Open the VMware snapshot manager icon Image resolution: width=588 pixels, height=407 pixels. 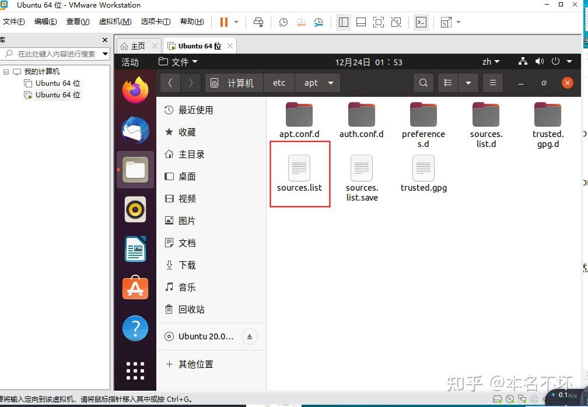[x=318, y=22]
